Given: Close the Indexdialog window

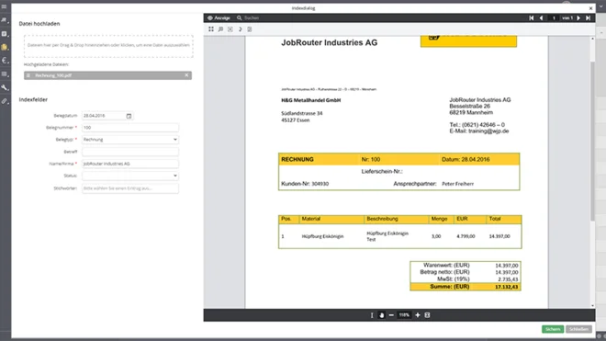Looking at the screenshot, I should [590, 8].
